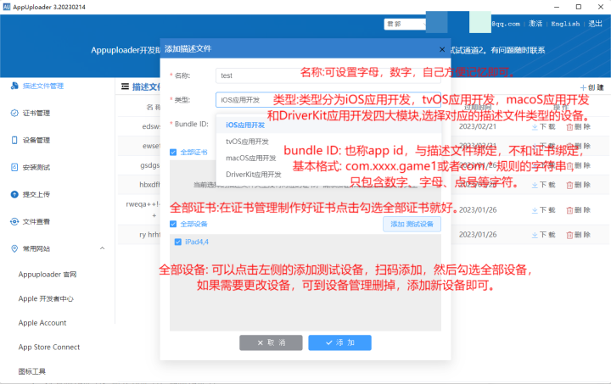Screen dimensions: 611x384
Task: Open 提交上传 in the sidebar
Action: pos(36,194)
